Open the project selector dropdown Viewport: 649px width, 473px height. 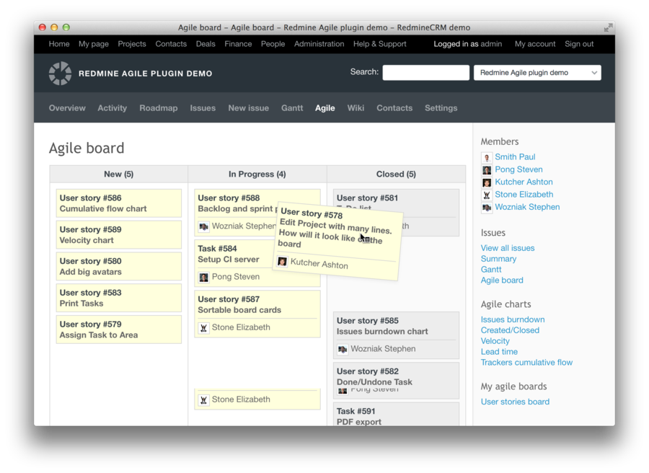point(537,73)
